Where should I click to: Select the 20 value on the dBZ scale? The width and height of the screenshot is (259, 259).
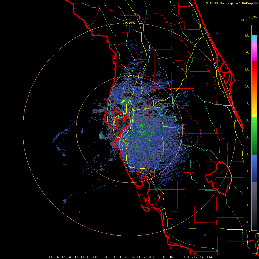pyautogui.click(x=247, y=137)
